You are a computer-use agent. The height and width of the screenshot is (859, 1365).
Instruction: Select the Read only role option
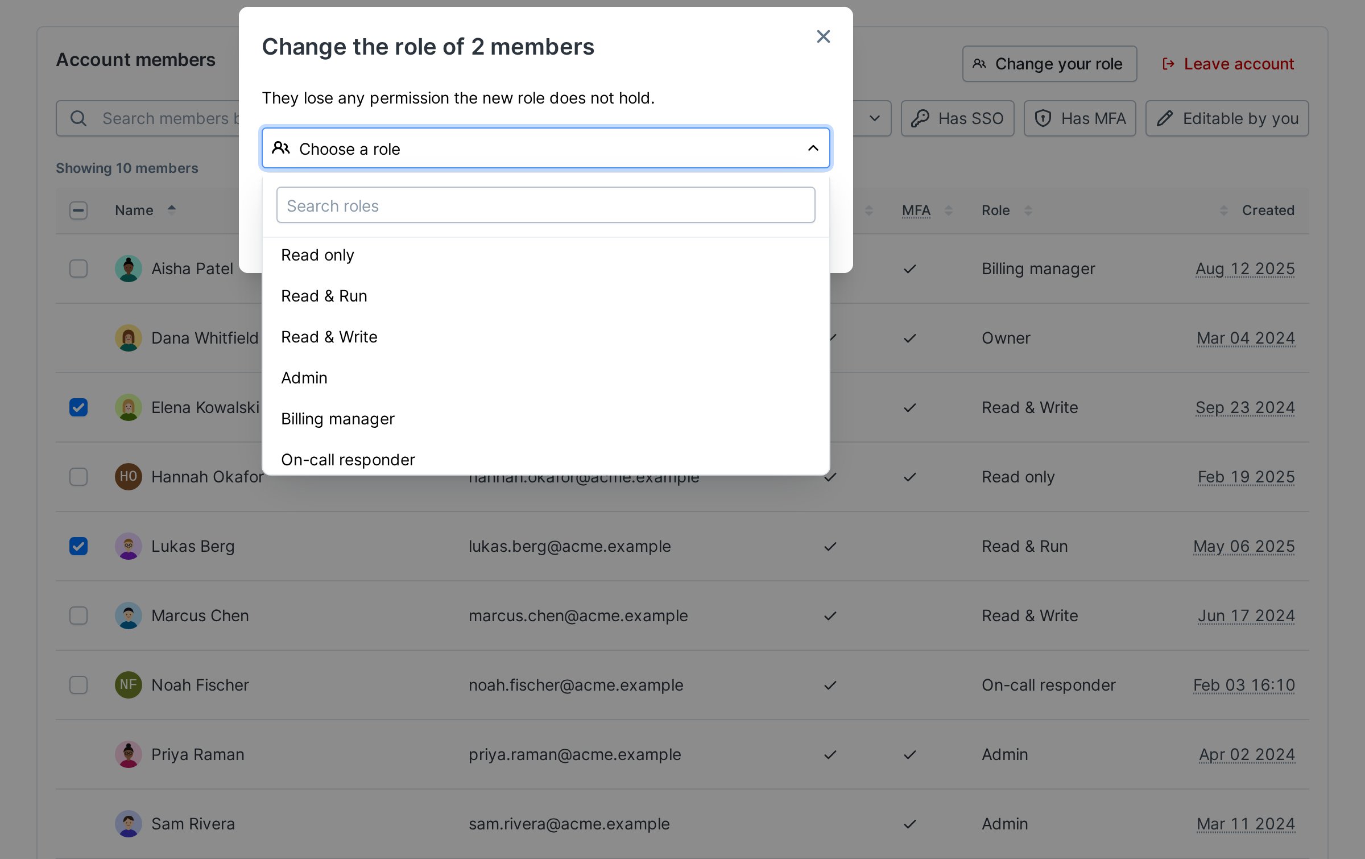click(545, 255)
